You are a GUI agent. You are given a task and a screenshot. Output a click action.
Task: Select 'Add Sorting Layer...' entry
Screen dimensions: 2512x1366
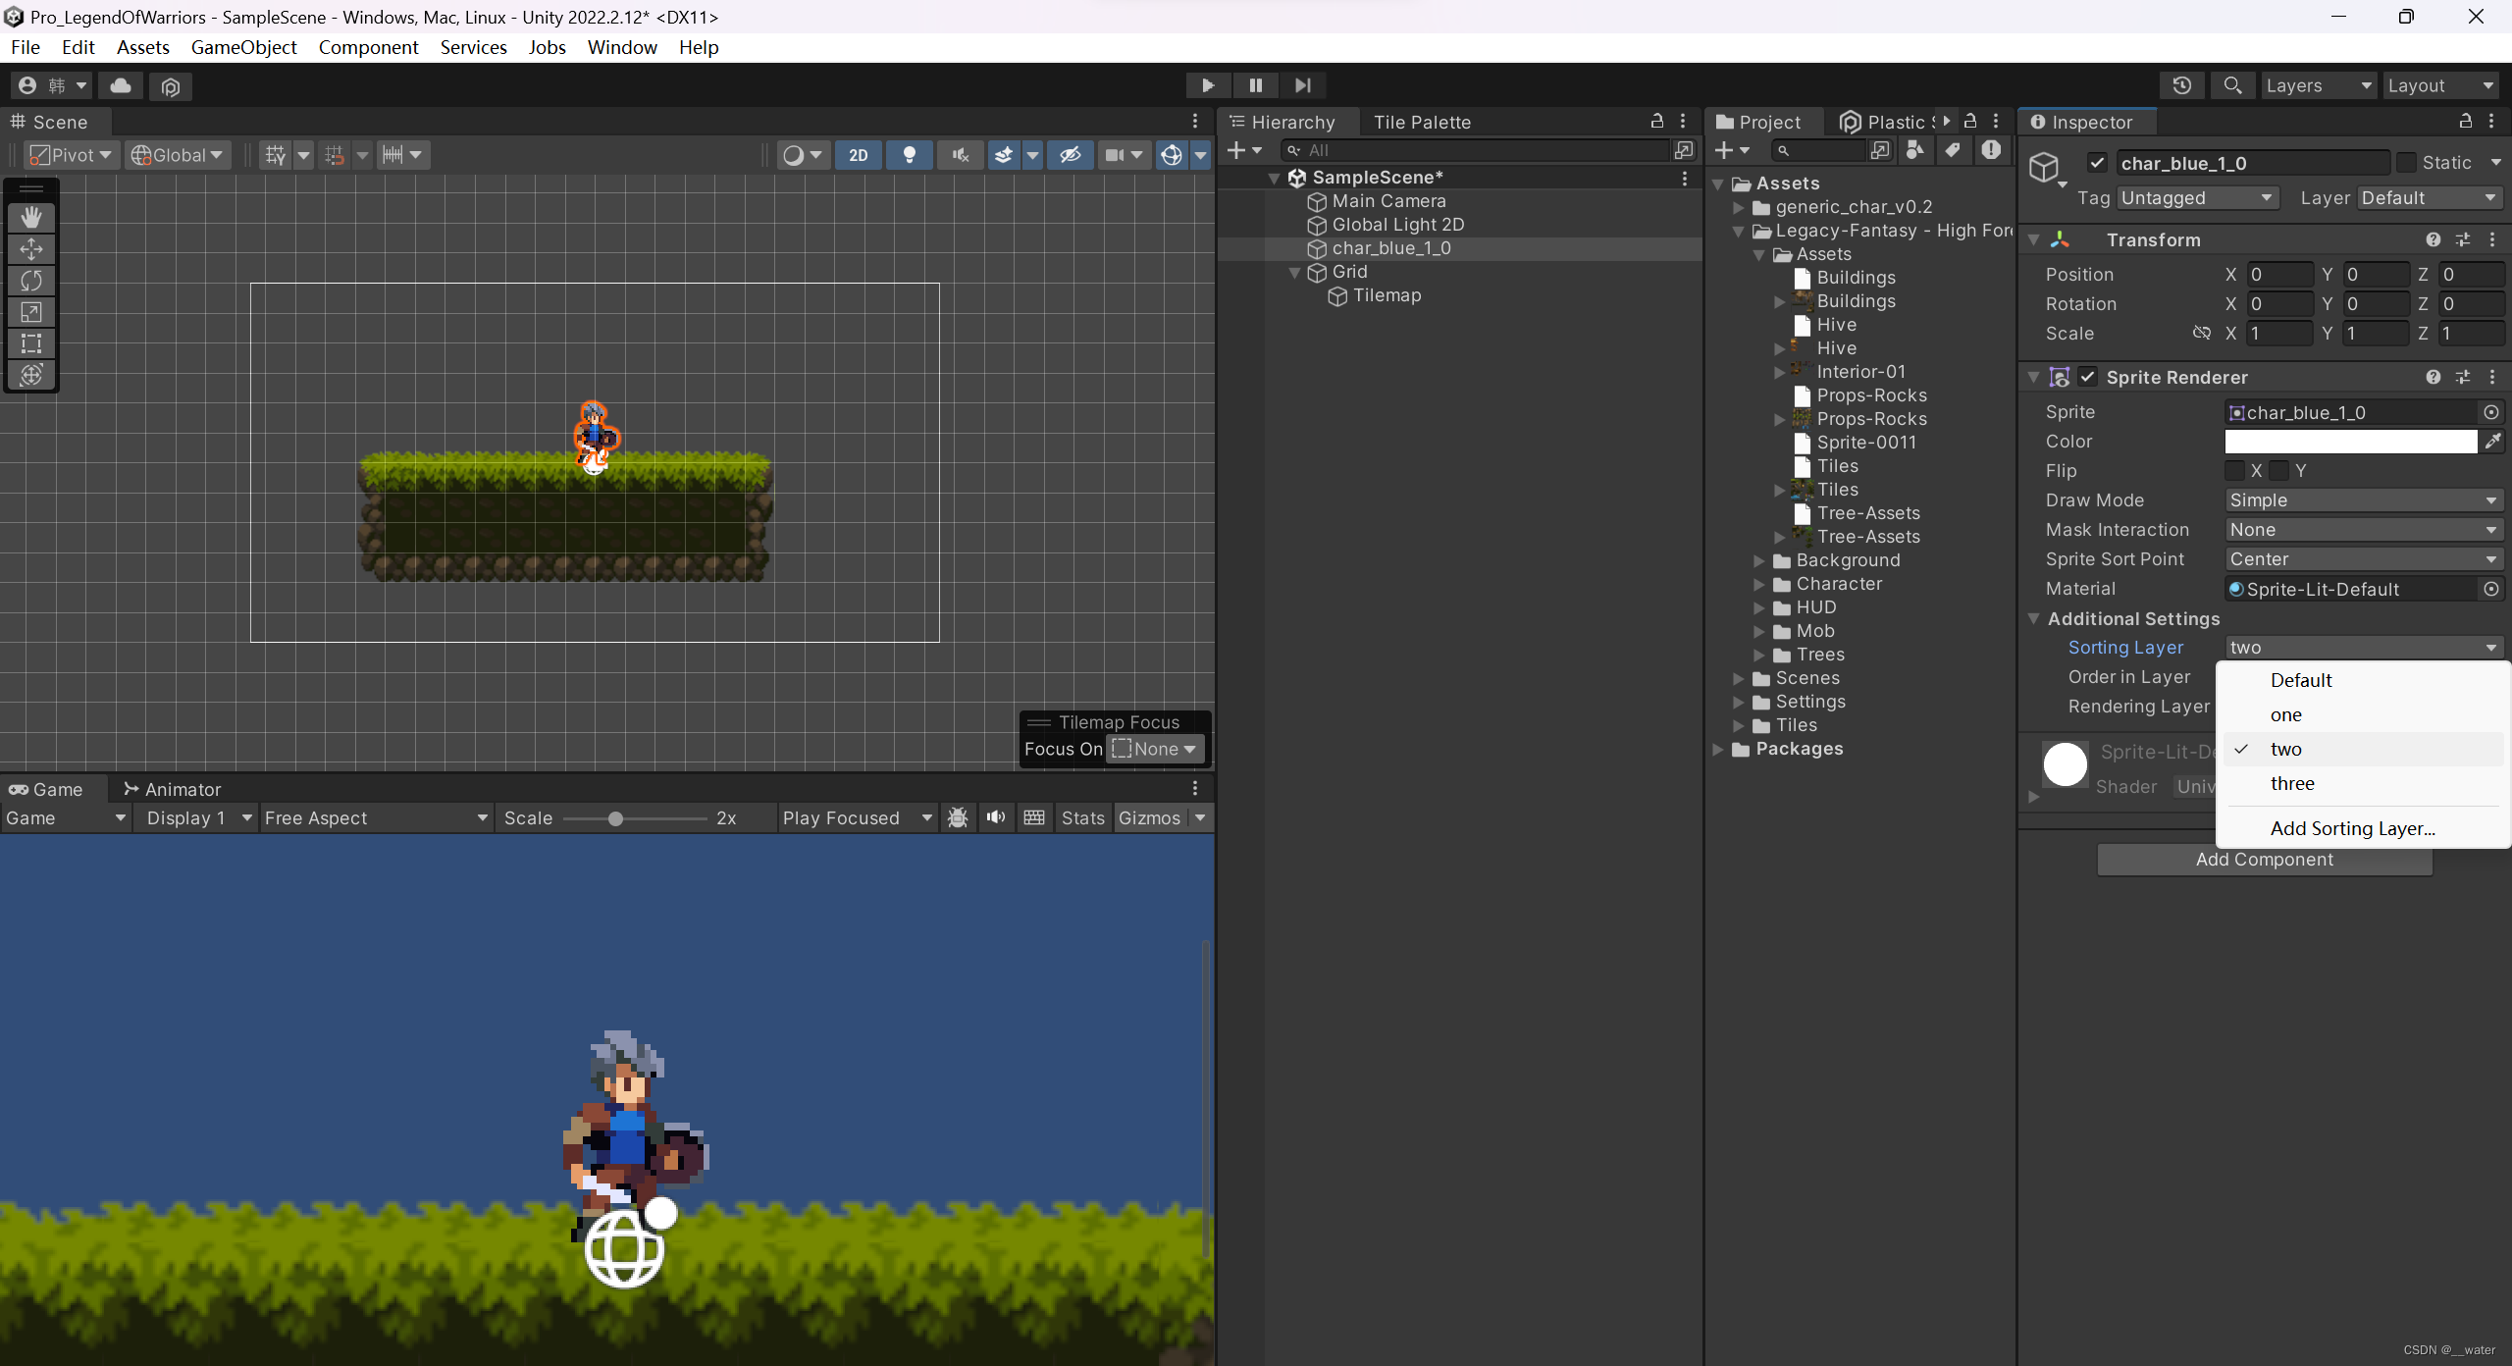(2352, 828)
